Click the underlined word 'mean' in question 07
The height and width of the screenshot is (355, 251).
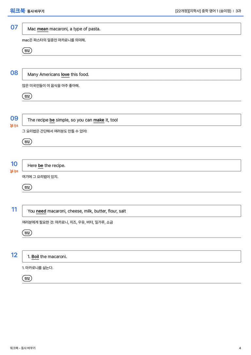[42, 29]
